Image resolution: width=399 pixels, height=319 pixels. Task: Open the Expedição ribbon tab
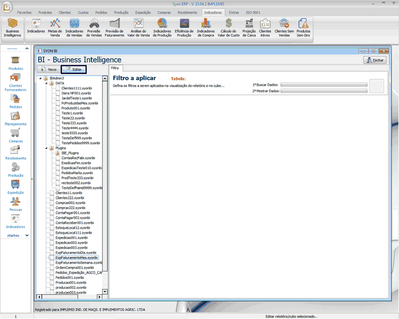pyautogui.click(x=143, y=12)
